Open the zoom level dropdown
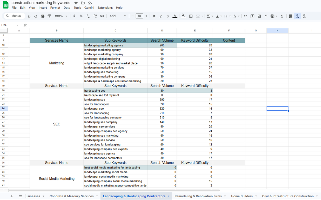Screen dimensions: 321x200 [61, 16]
